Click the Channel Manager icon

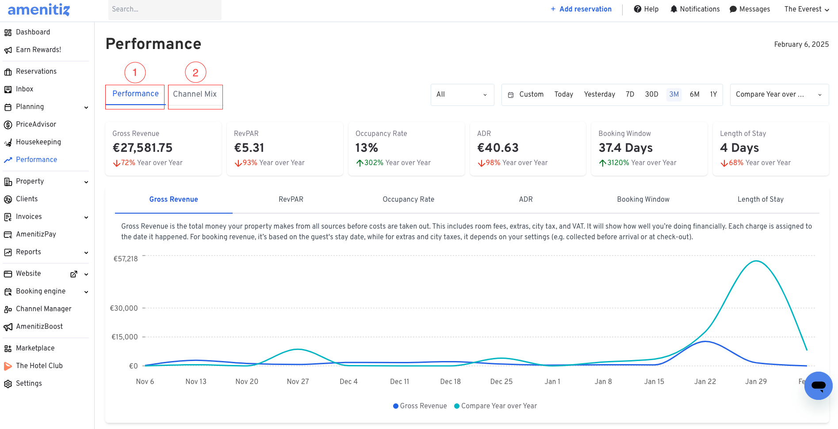[8, 309]
